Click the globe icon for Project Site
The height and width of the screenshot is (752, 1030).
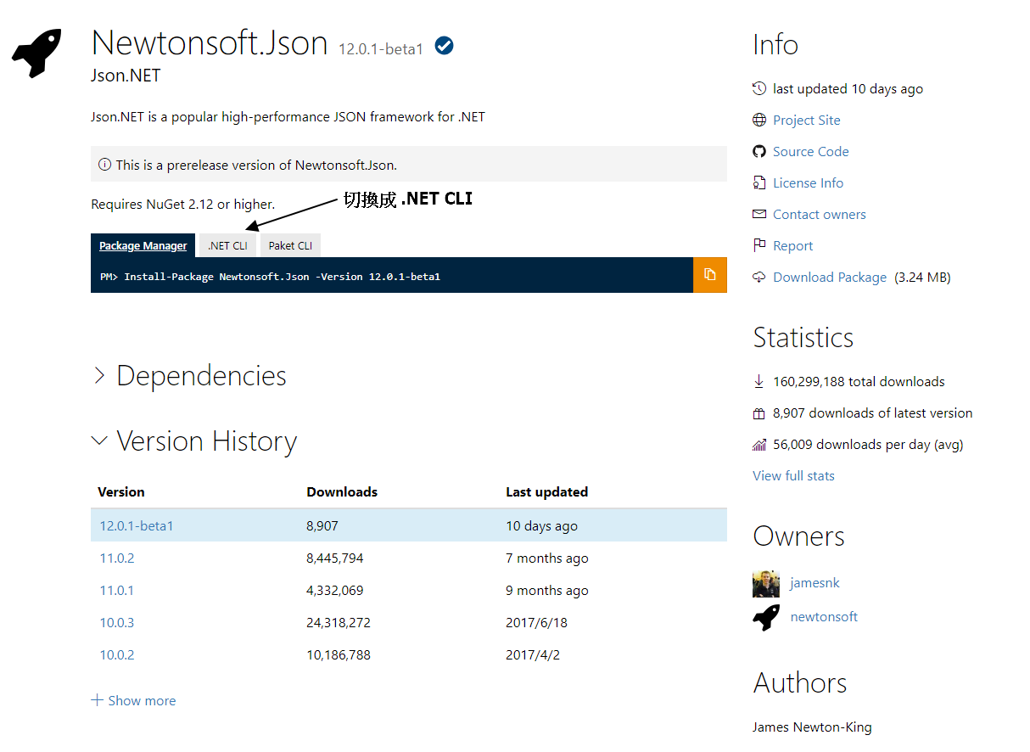point(759,120)
